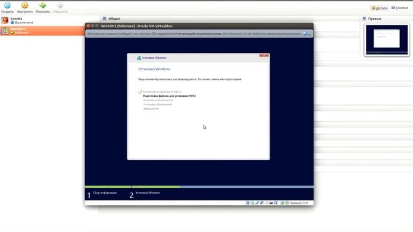Click the computer will restart message text
413x232 pixels.
[190, 79]
